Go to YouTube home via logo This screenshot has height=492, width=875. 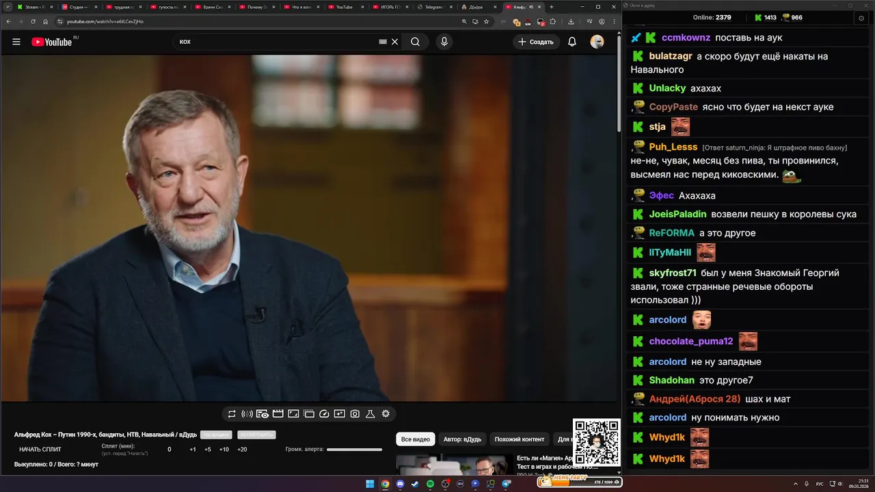point(52,42)
